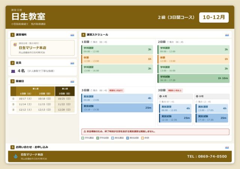This screenshot has height=169, width=240.
Task: Click the 学科試験 16:10-17:20 block
Action: point(193,79)
